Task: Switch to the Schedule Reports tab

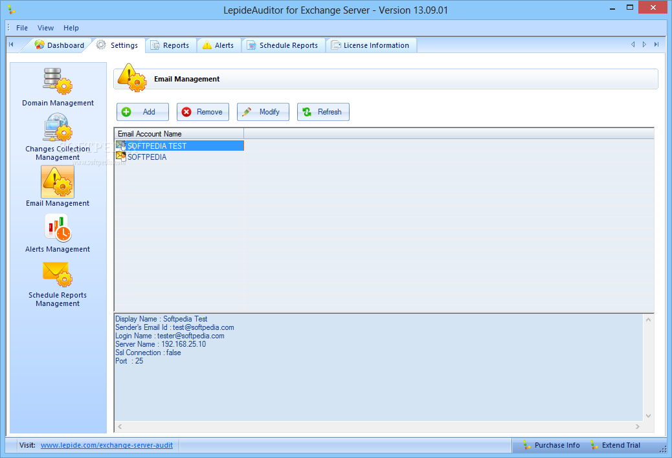Action: click(283, 45)
